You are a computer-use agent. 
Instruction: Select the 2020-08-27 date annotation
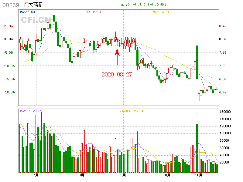tap(117, 74)
